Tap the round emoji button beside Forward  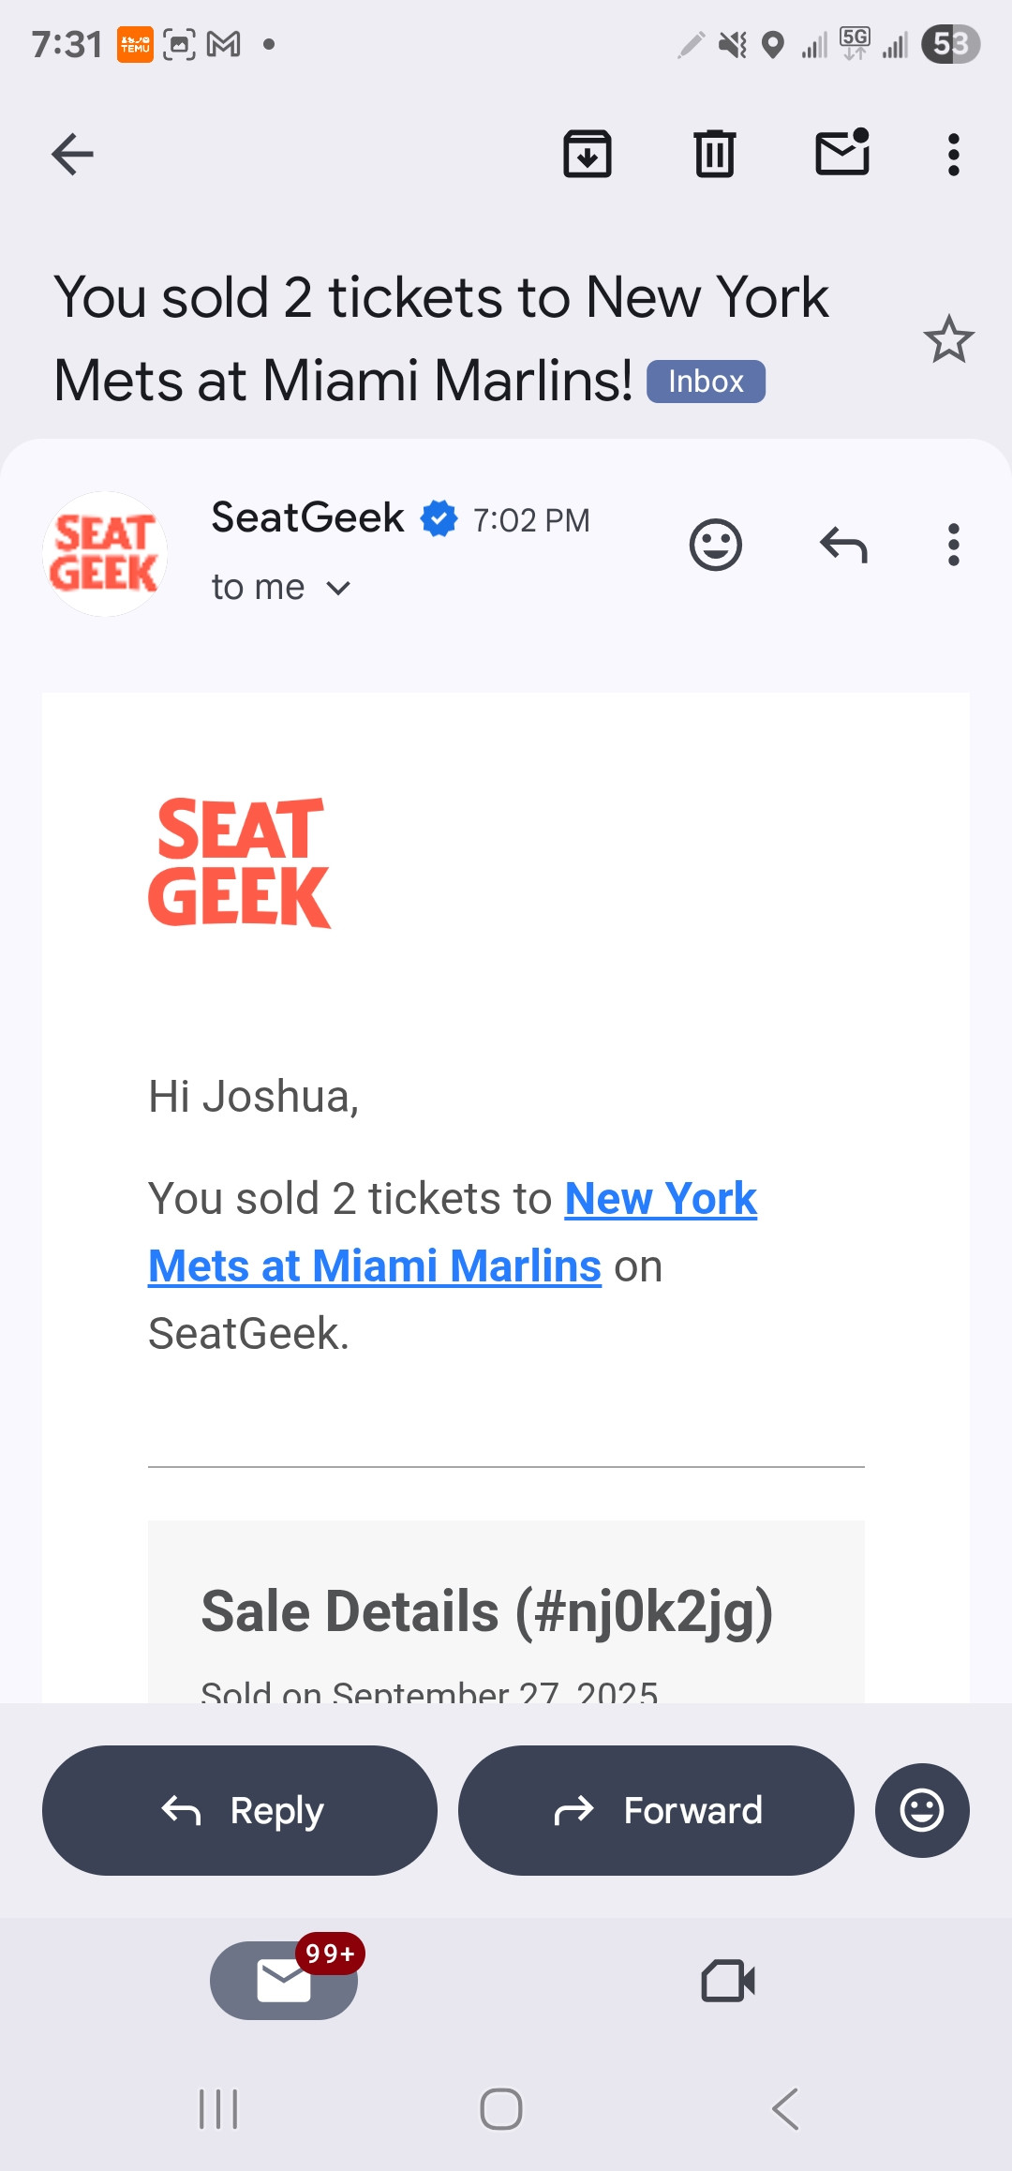(x=922, y=1810)
